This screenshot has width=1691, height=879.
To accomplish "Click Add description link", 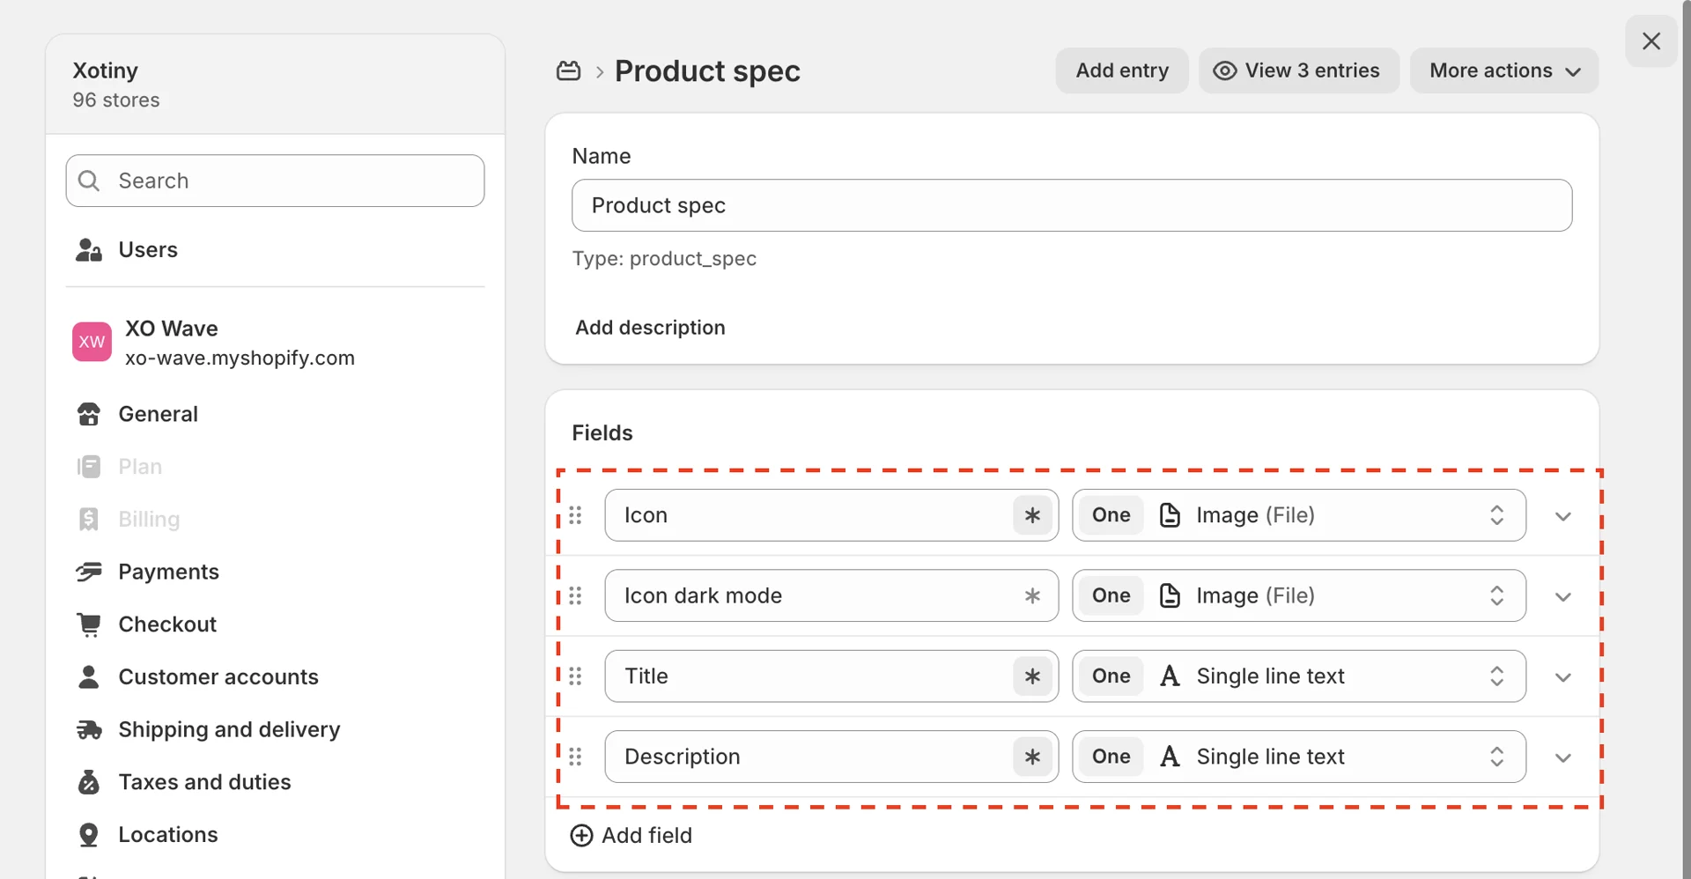I will coord(650,328).
